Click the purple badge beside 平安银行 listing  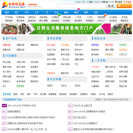point(4,106)
